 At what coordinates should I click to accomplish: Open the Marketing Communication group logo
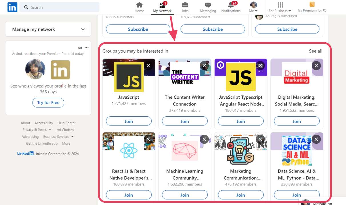pos(241,151)
